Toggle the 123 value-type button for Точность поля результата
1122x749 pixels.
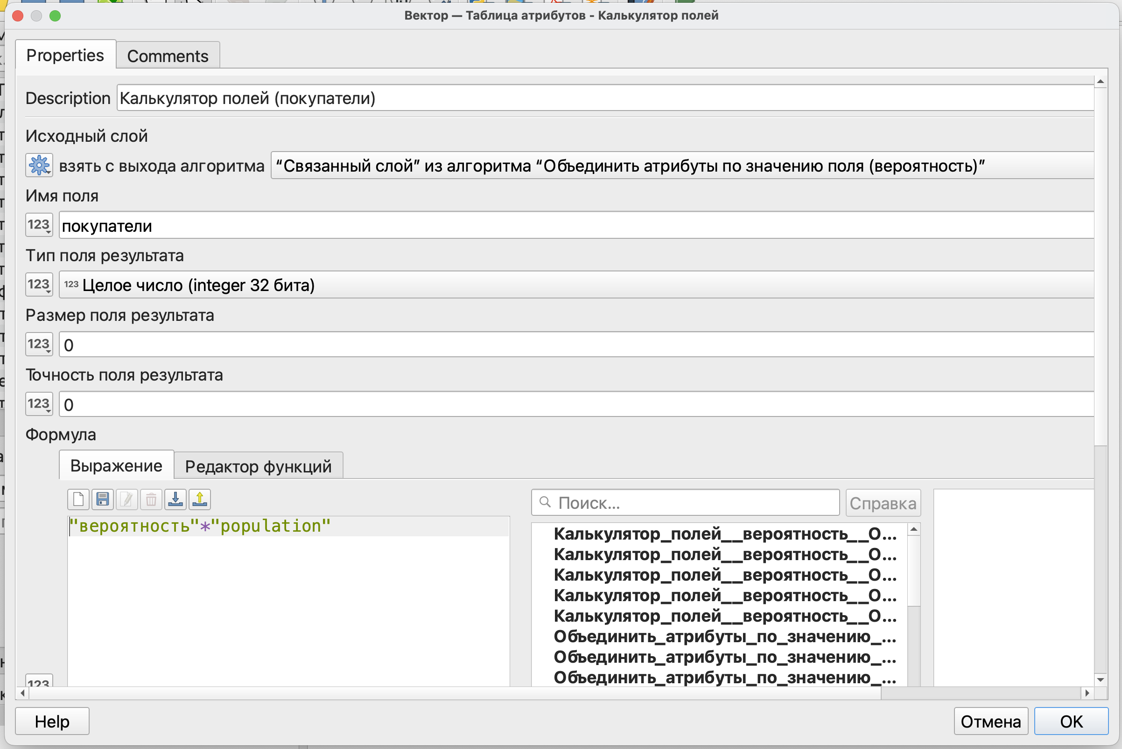click(39, 404)
